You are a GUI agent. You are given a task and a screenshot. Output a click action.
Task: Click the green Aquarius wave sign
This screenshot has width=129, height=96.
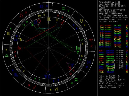[76, 80]
